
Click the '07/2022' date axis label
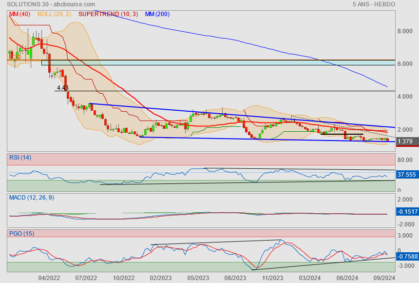(x=86, y=278)
